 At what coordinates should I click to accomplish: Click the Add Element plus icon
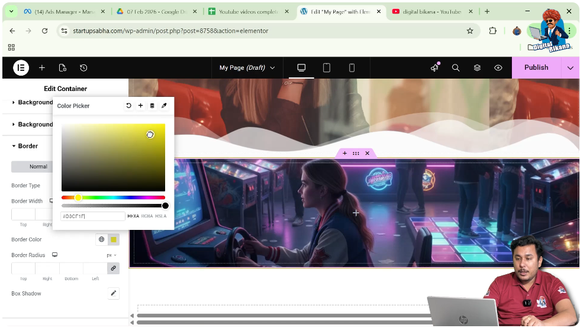coord(42,68)
